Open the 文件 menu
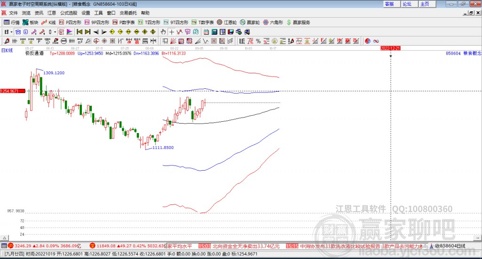This screenshot has width=482, height=259. [13, 13]
